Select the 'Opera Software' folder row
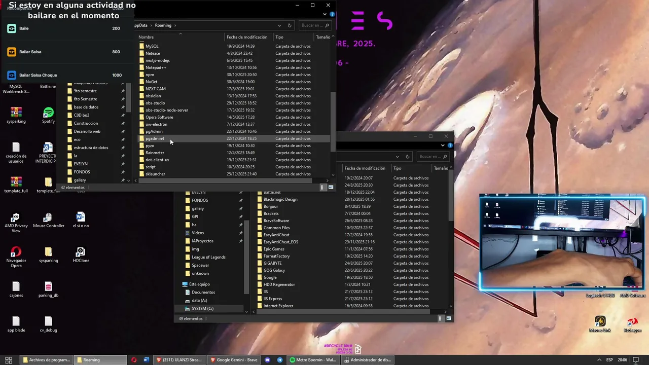 coord(234,117)
